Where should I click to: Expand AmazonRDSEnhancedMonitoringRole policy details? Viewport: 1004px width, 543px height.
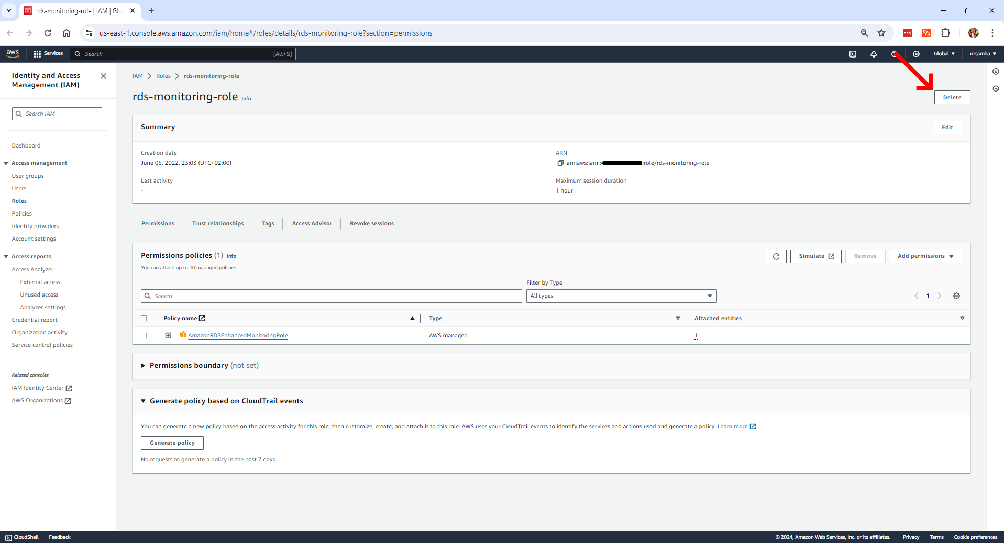pos(168,336)
